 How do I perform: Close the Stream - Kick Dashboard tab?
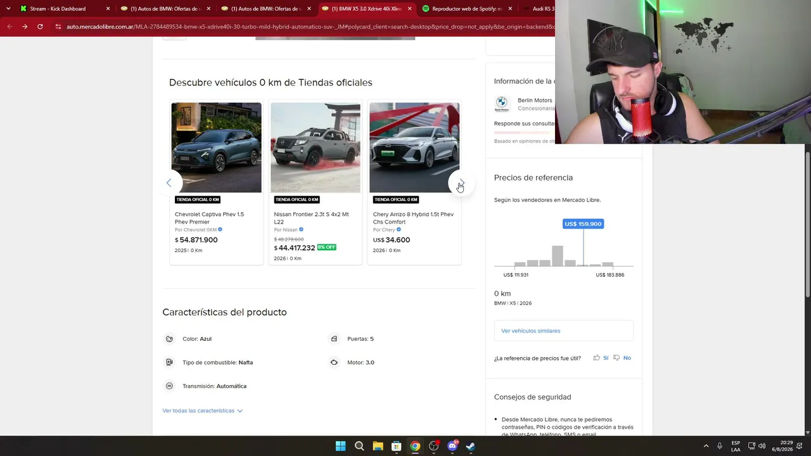(108, 9)
